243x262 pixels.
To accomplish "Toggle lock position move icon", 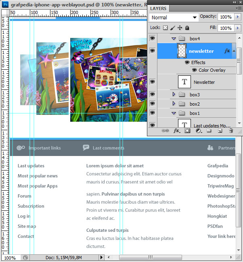I will point(180,28).
